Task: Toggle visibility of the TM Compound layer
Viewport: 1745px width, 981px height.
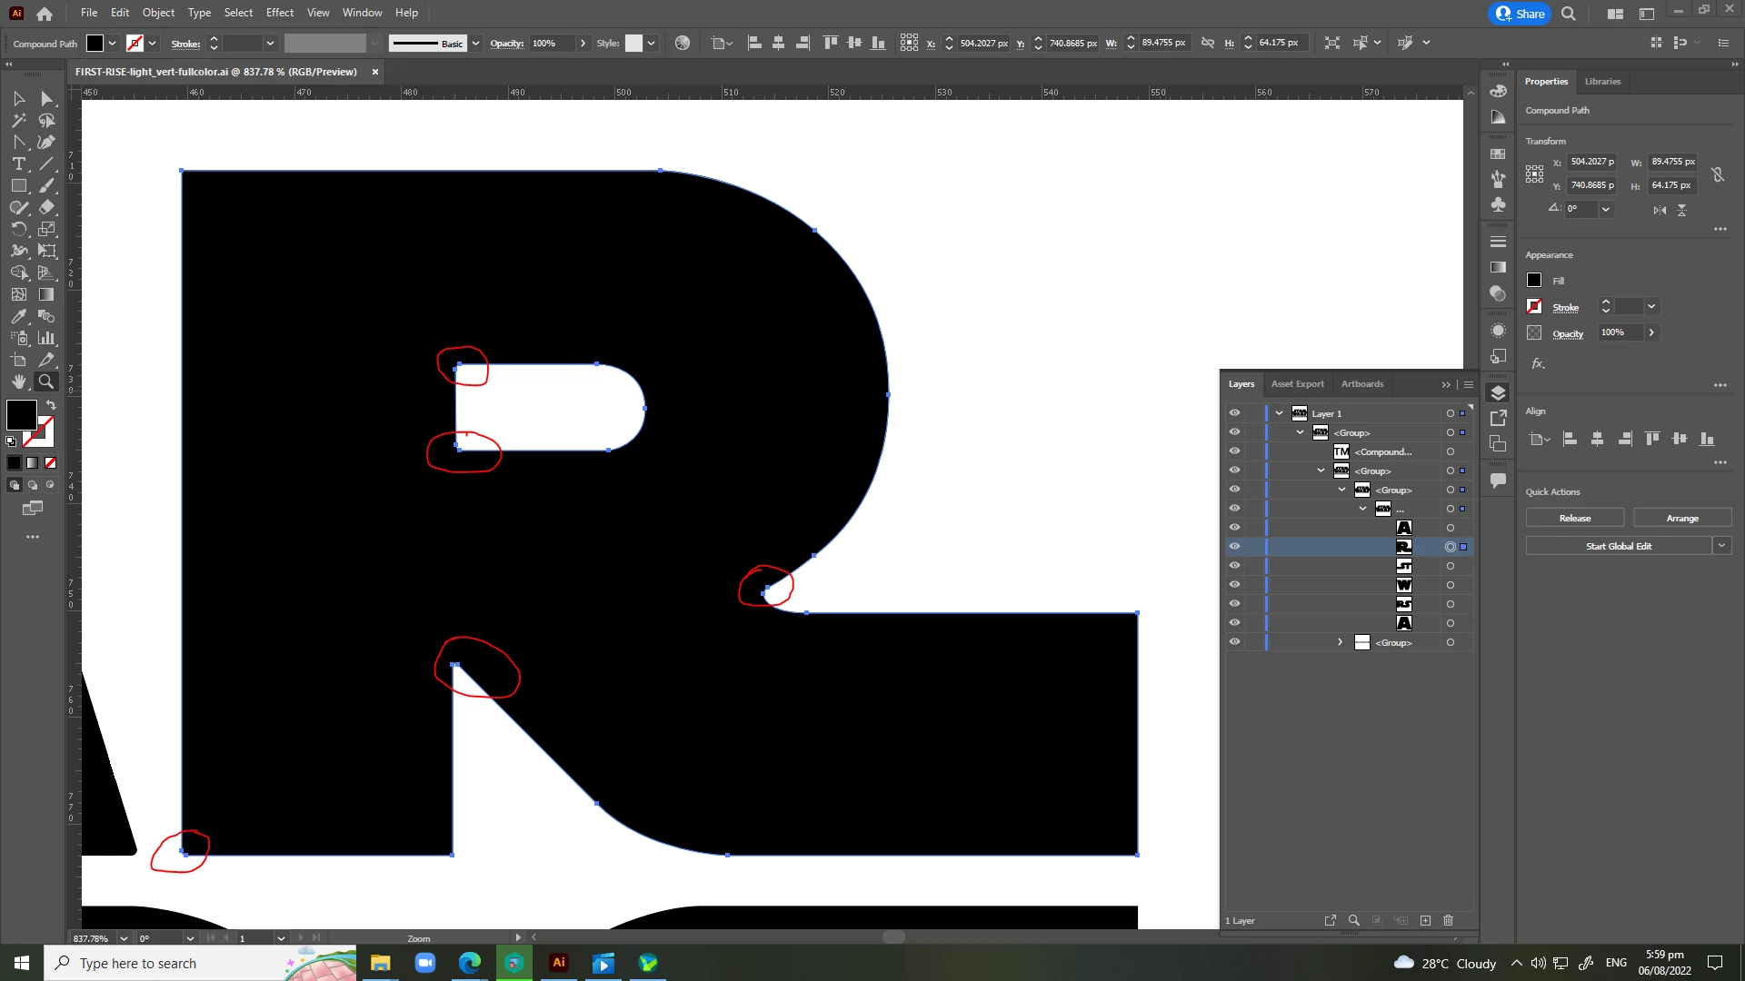Action: (x=1234, y=451)
